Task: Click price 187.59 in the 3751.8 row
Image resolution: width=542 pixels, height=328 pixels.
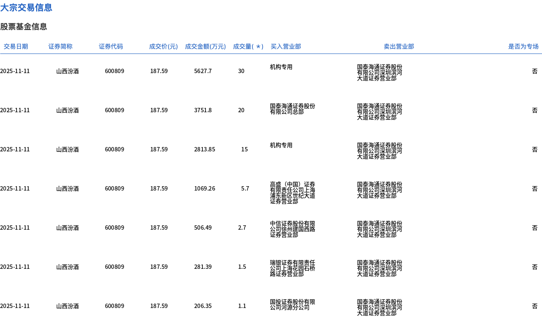Action: [x=159, y=110]
